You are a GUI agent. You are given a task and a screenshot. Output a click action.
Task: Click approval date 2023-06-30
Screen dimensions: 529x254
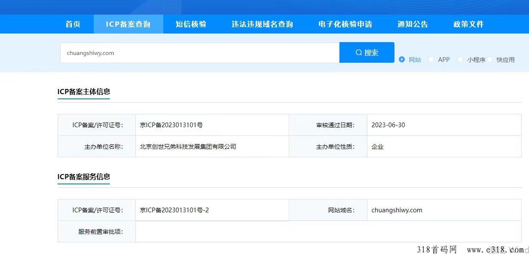tap(388, 125)
